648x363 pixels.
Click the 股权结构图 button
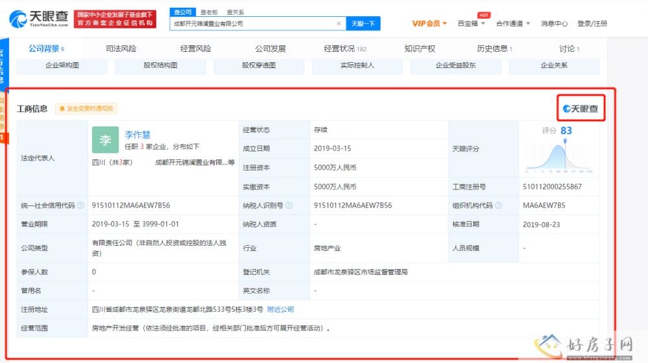pos(160,65)
